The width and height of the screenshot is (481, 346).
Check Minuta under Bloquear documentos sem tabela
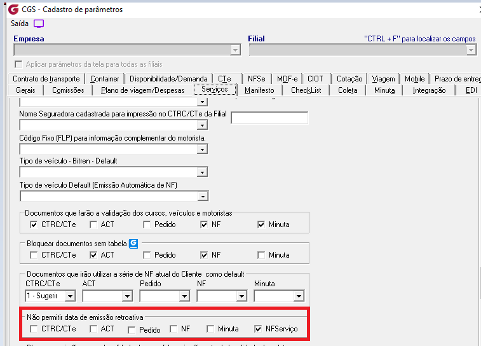click(261, 255)
